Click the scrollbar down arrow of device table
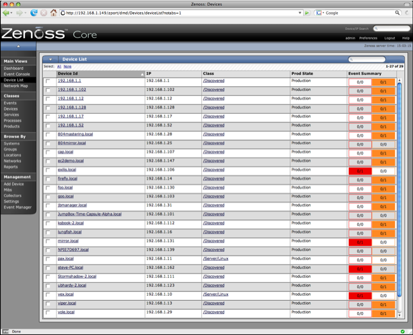Viewport: 413px width, 335px height. pos(399,315)
